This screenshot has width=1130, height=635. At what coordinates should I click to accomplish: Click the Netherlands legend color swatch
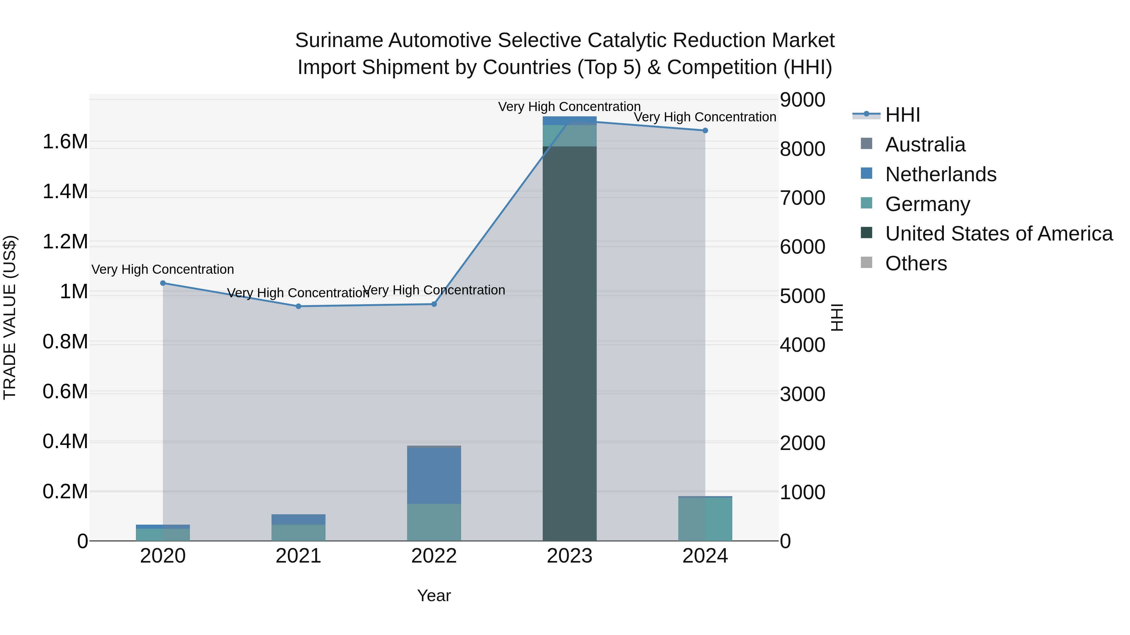point(866,173)
